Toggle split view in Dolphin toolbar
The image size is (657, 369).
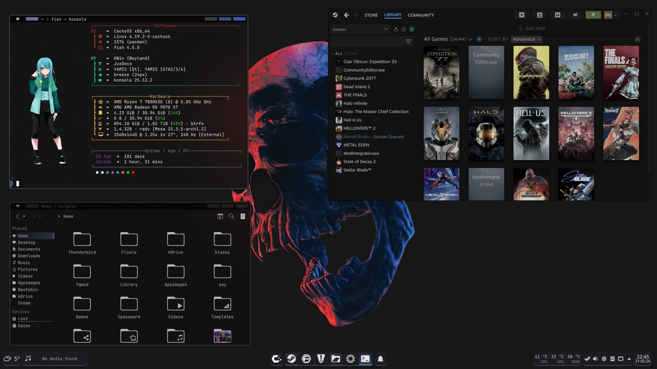coord(220,216)
